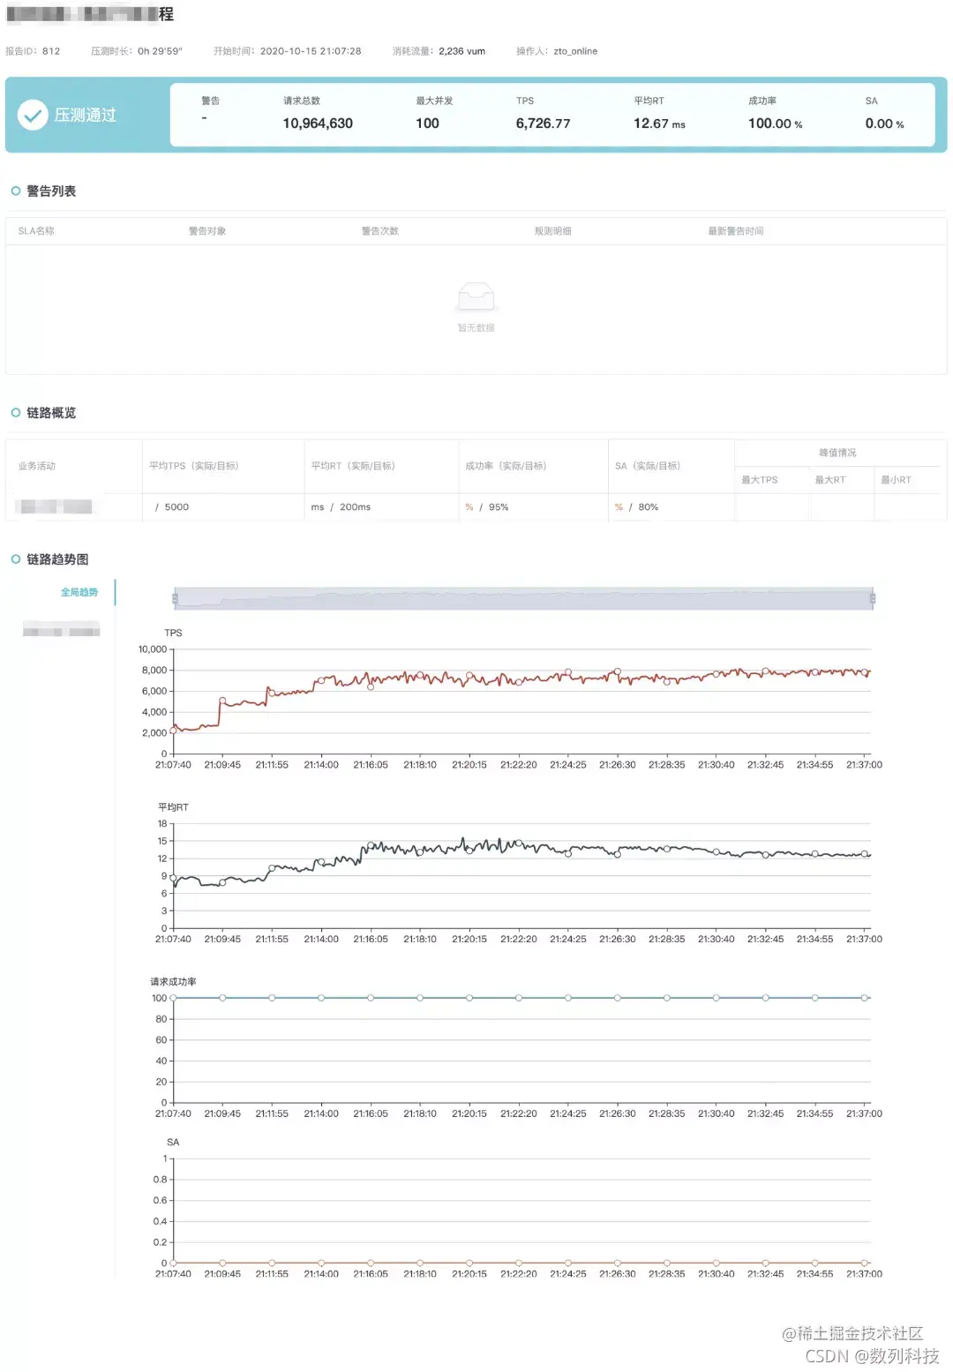Click the 请求总数 value 10,964,630
The height and width of the screenshot is (1372, 953).
pyautogui.click(x=318, y=124)
